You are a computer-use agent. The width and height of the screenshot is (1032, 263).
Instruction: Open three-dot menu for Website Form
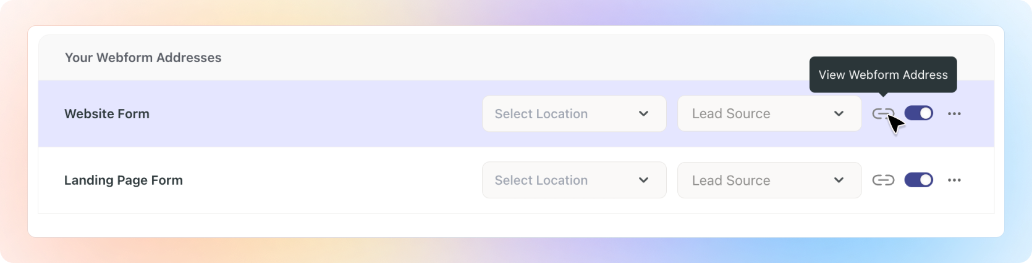click(x=954, y=113)
